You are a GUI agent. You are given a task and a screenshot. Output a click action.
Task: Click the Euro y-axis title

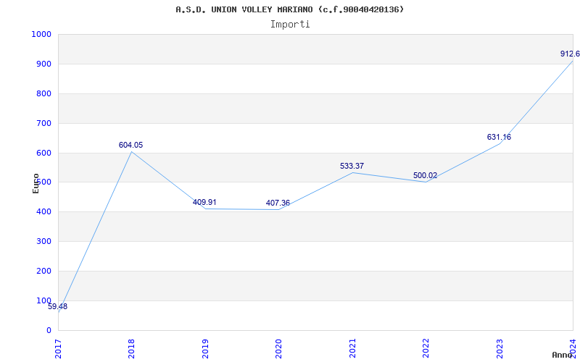(x=36, y=182)
